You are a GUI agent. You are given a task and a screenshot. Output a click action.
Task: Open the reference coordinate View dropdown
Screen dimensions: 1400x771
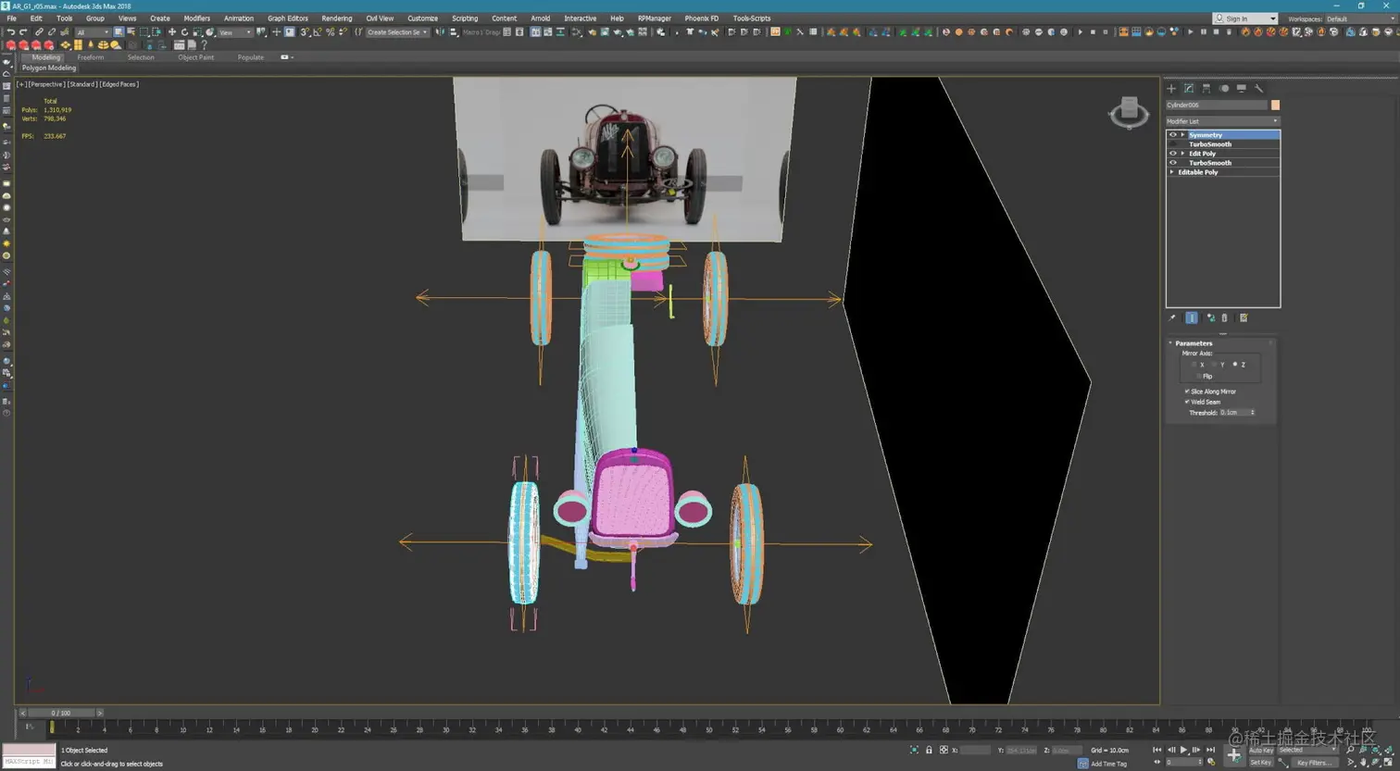(x=235, y=32)
